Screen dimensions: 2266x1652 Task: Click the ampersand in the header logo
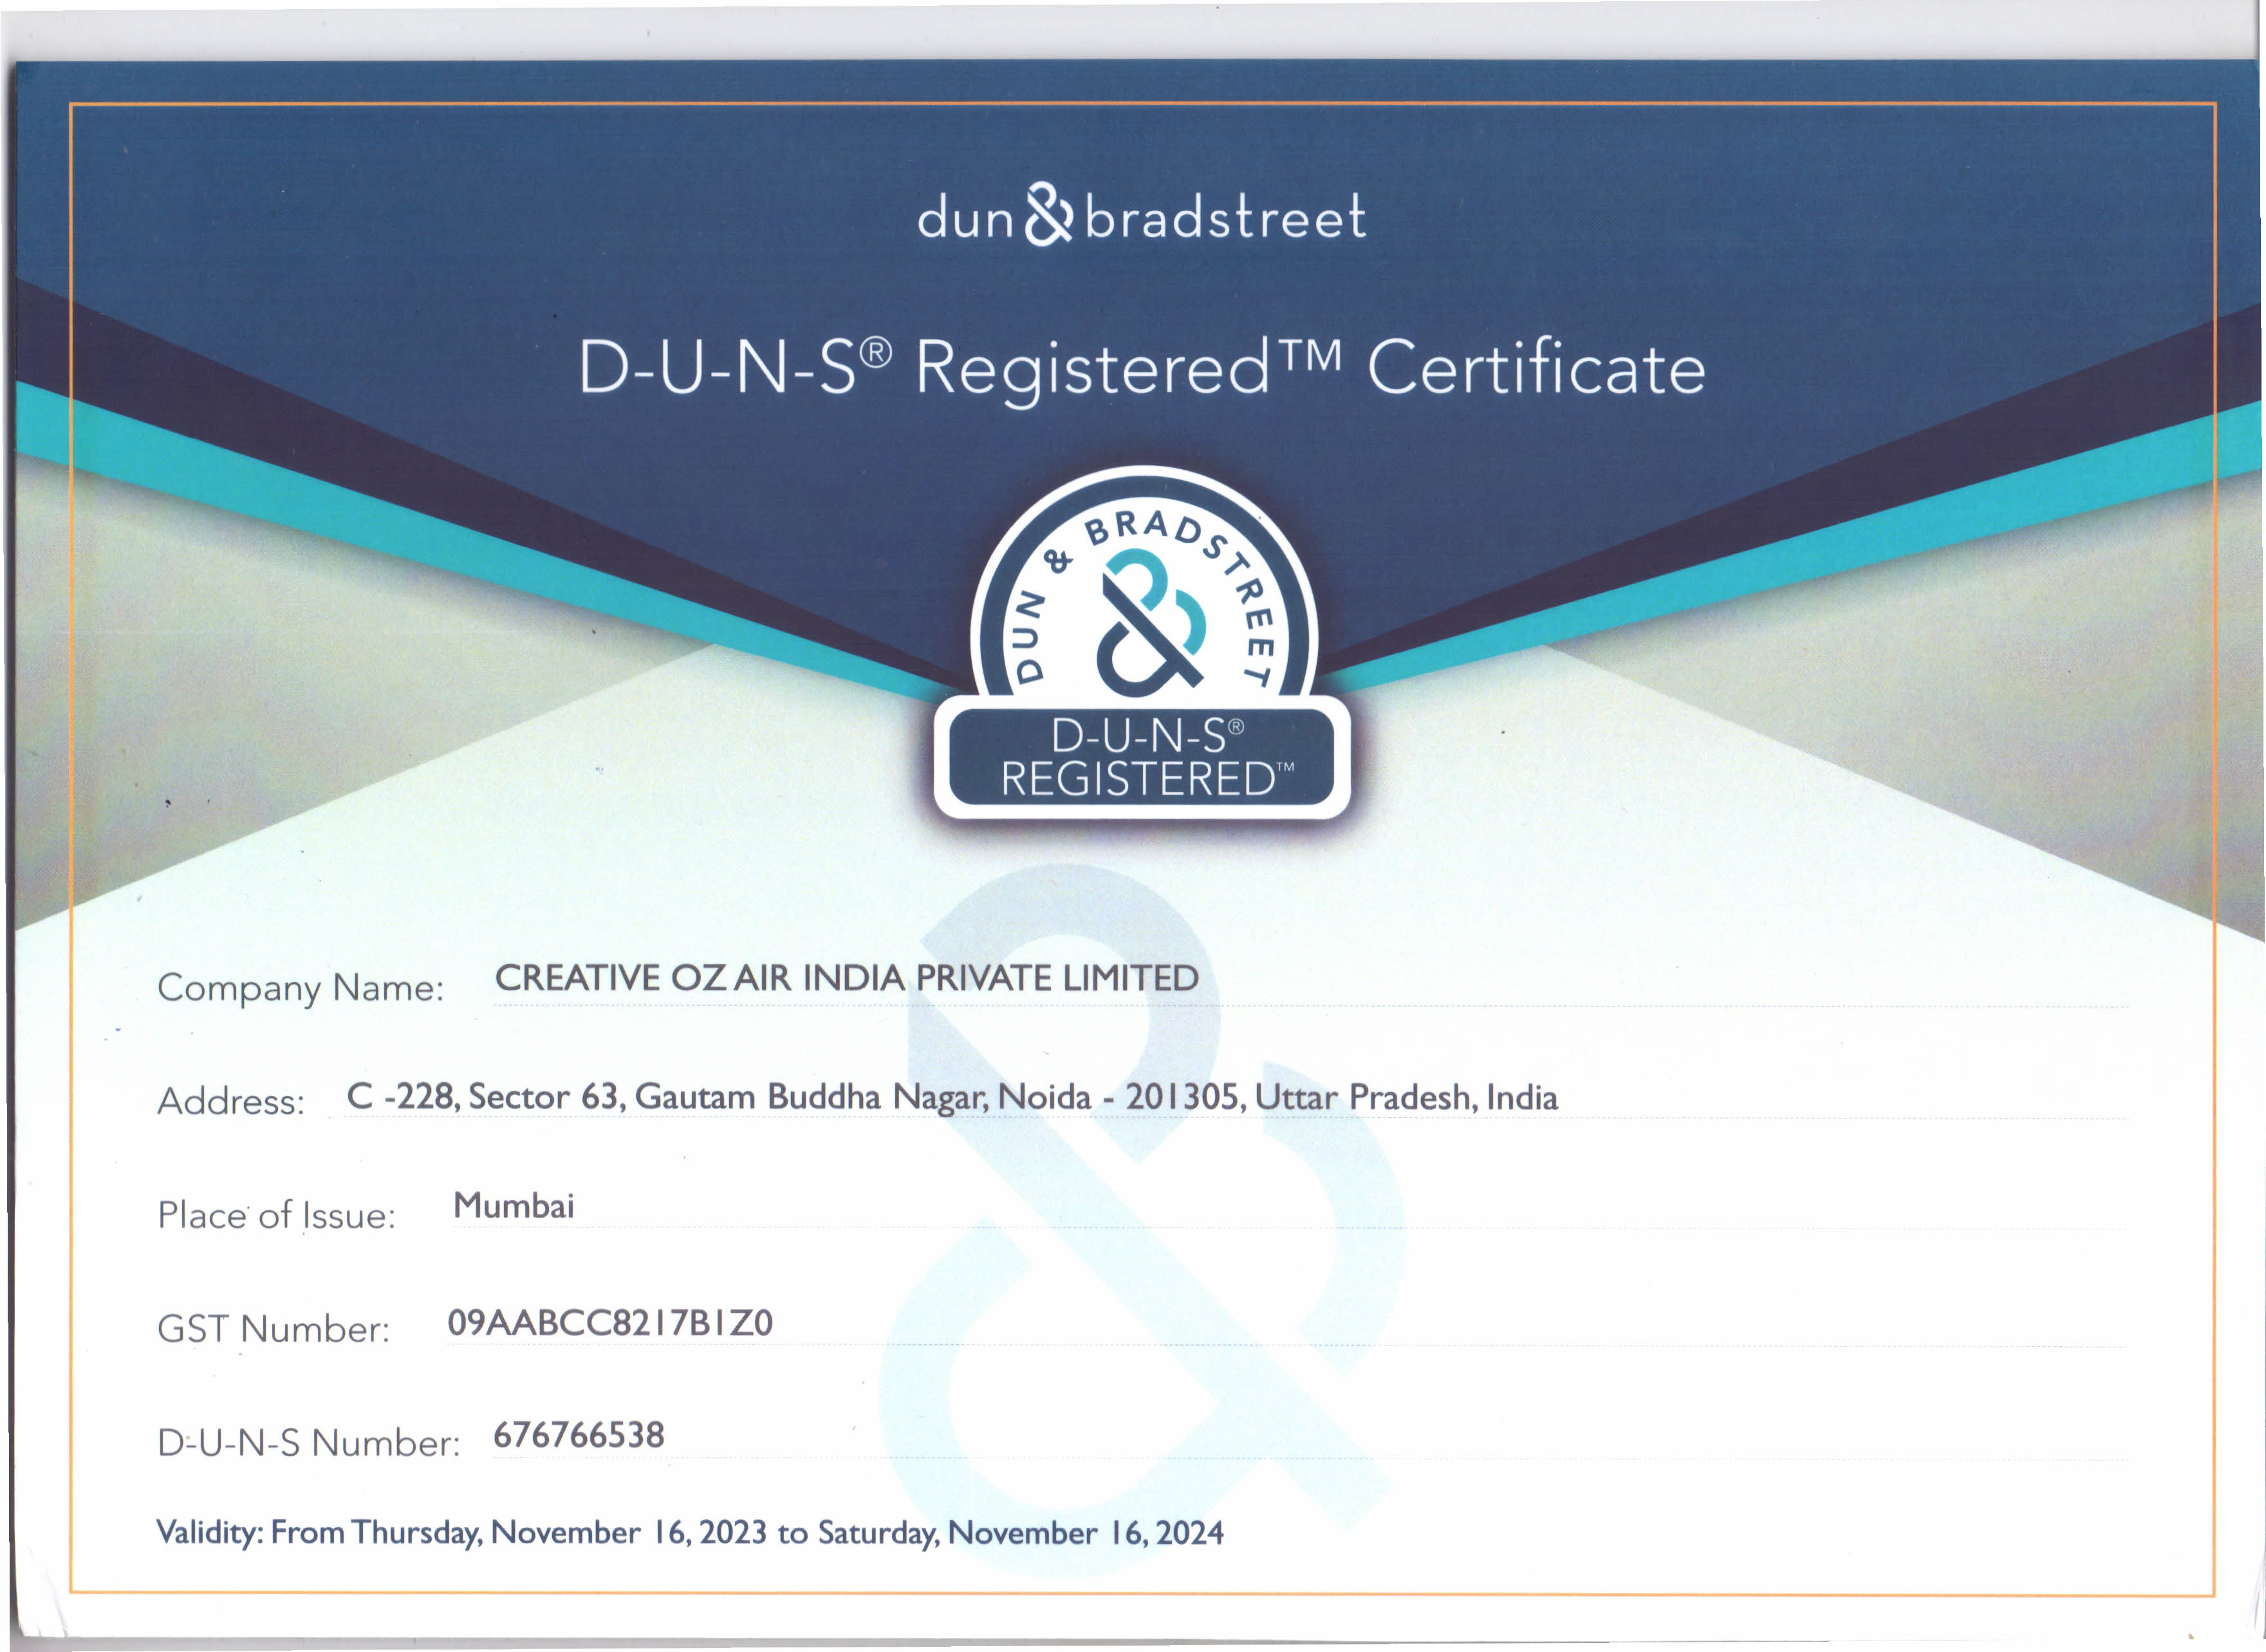1048,214
